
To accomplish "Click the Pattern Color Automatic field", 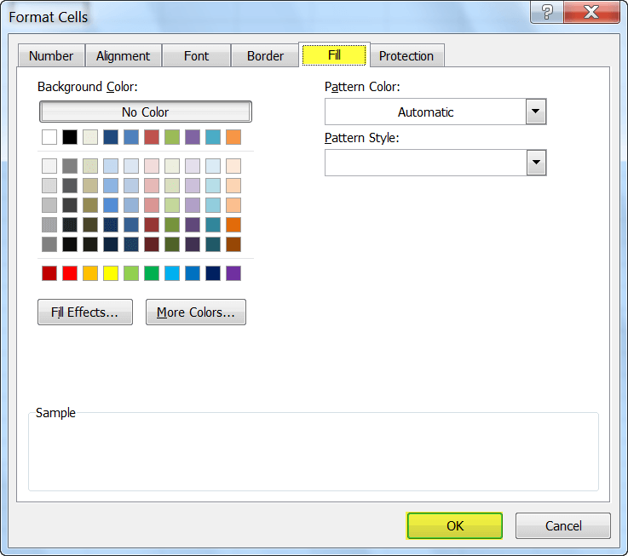I will click(x=425, y=112).
